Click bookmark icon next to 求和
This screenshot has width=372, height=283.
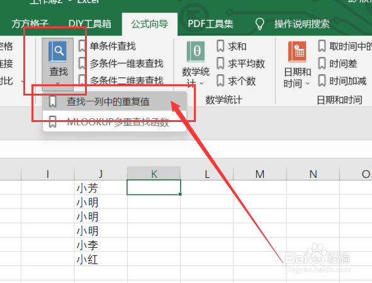click(220, 46)
